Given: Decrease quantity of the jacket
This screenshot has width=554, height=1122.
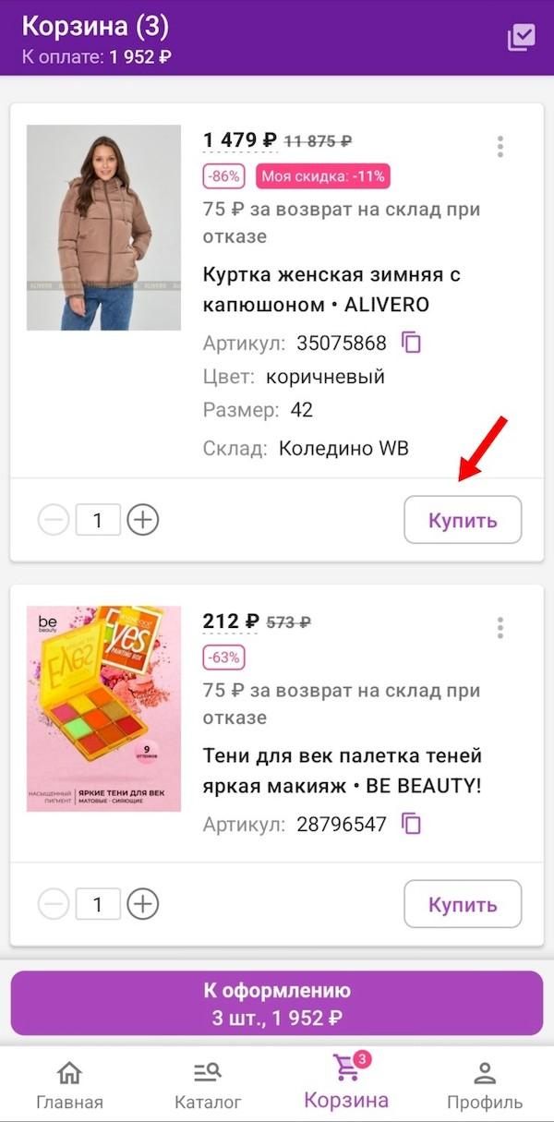Looking at the screenshot, I should point(54,520).
